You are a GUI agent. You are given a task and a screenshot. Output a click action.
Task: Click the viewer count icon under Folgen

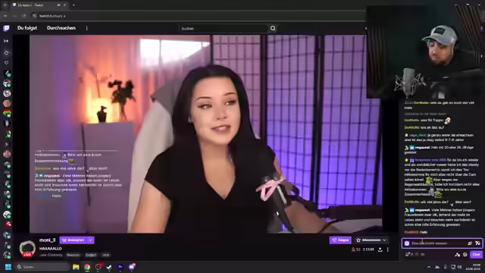pos(353,249)
